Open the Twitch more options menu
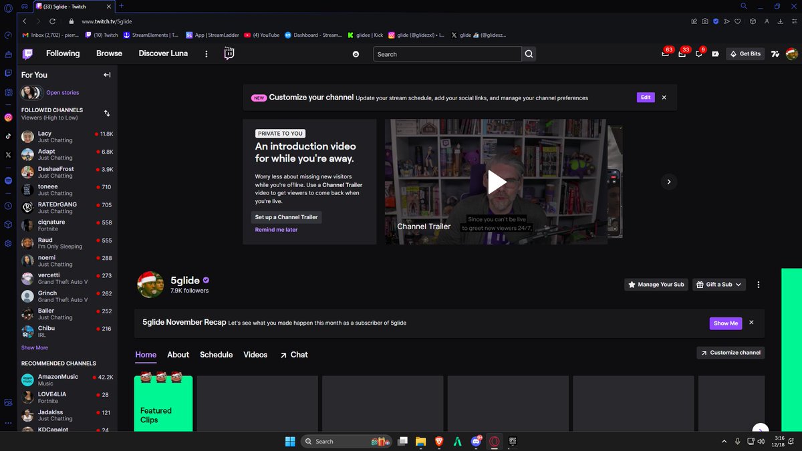 pyautogui.click(x=206, y=54)
